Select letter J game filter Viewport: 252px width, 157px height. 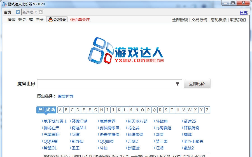(x=113, y=110)
